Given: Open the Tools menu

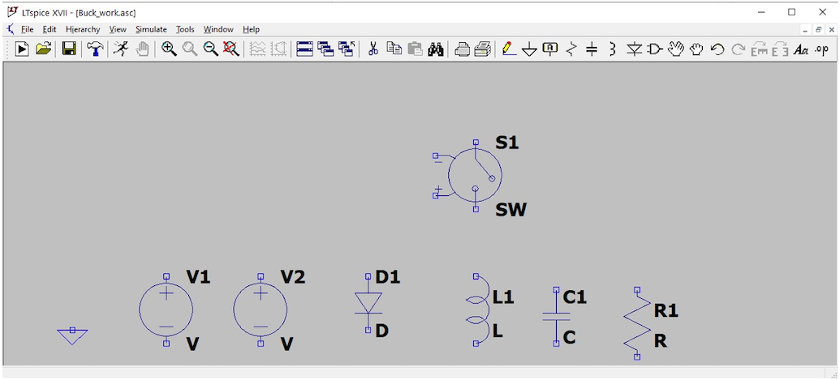Looking at the screenshot, I should coord(185,29).
